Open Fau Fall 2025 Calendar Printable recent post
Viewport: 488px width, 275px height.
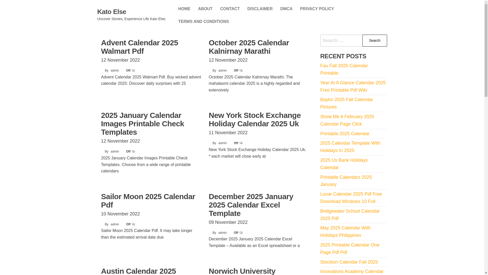[344, 69]
